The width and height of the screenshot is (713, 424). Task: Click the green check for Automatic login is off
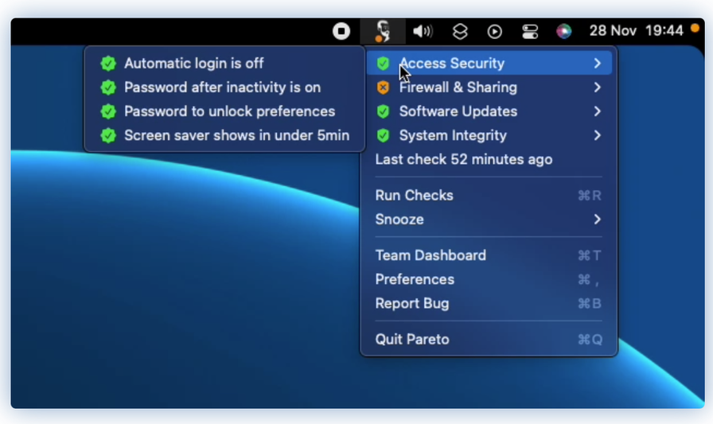point(108,63)
